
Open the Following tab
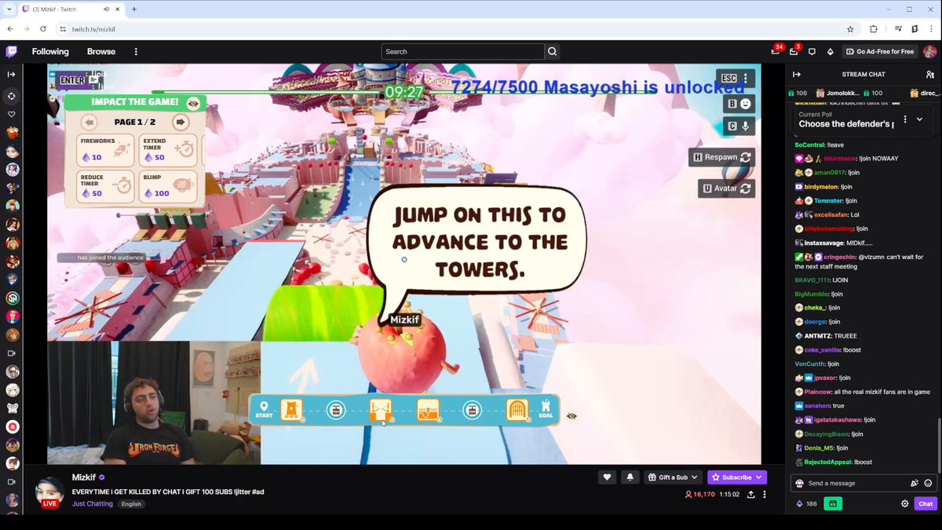(x=50, y=52)
